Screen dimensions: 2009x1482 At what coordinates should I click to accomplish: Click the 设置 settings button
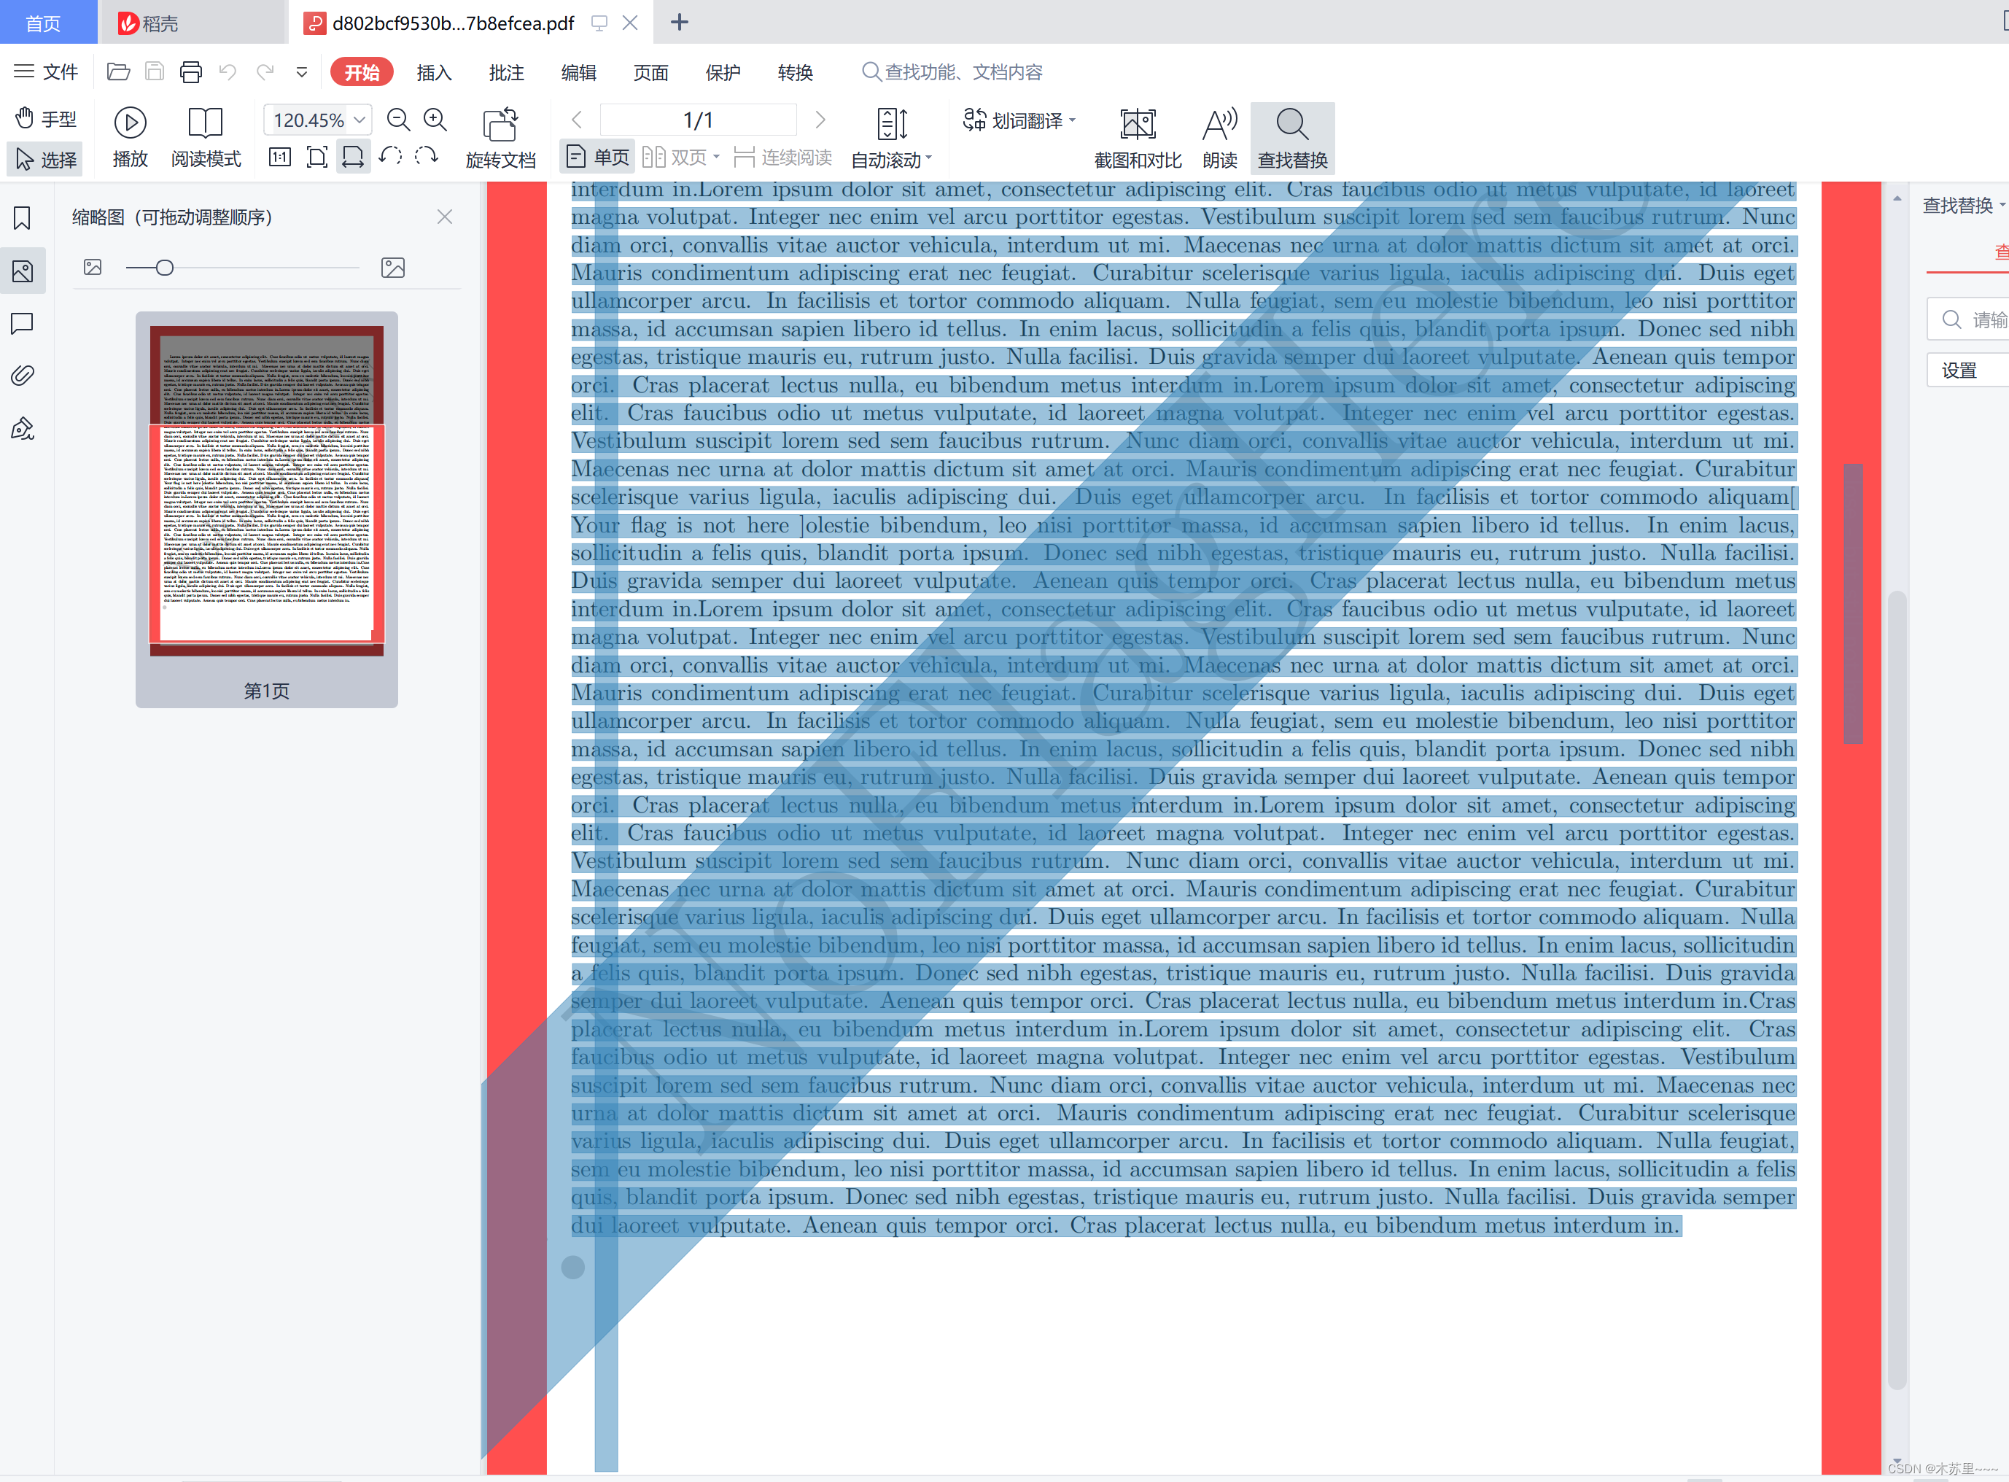click(x=1967, y=370)
